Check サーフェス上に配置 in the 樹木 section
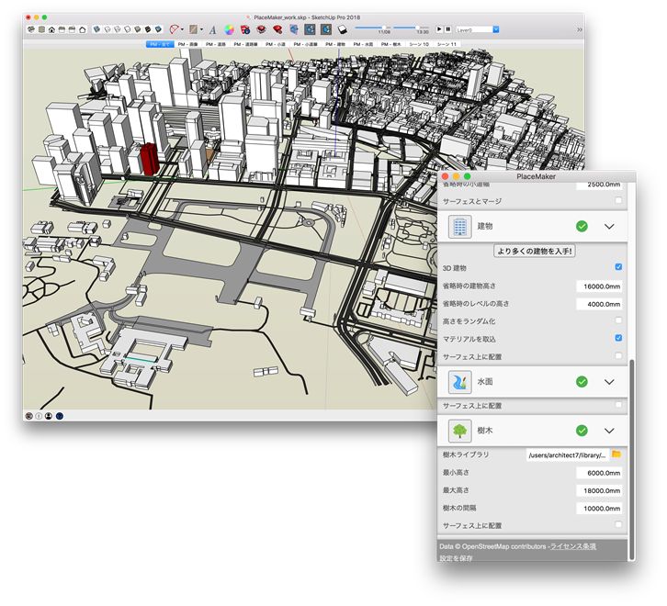667x606 pixels. tap(618, 525)
